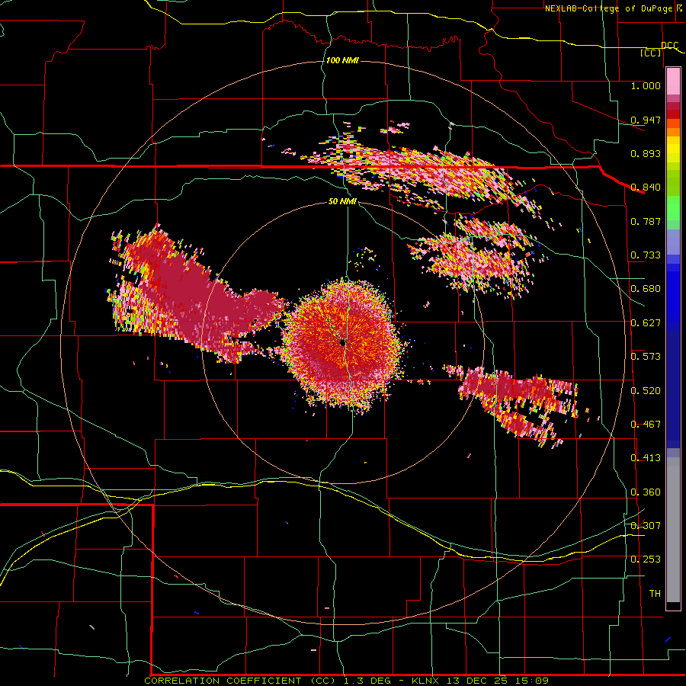Image resolution: width=686 pixels, height=686 pixels.
Task: Click the 50 NMI range ring label
Action: pos(342,201)
